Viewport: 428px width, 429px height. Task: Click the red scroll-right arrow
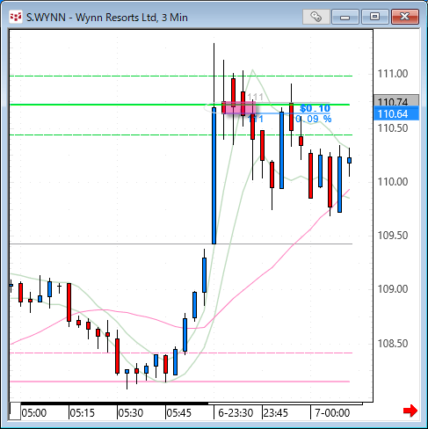(410, 411)
